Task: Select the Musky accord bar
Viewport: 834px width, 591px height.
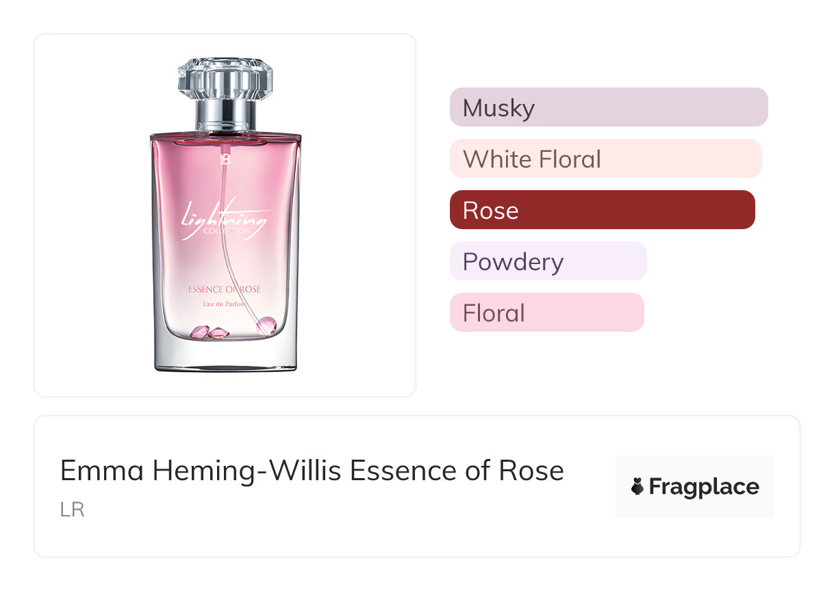Action: 608,107
